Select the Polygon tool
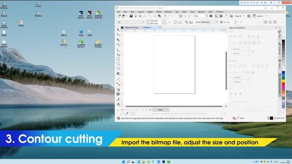The height and width of the screenshot is (164, 292). [118, 68]
